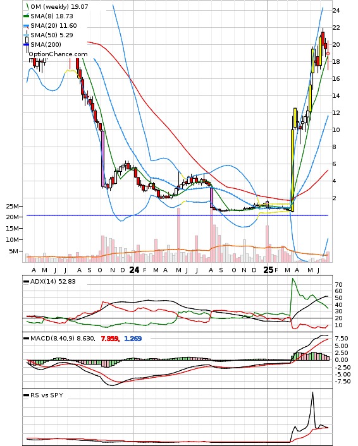
Task: Select the SMA(200) legend entry
Action: (x=46, y=44)
